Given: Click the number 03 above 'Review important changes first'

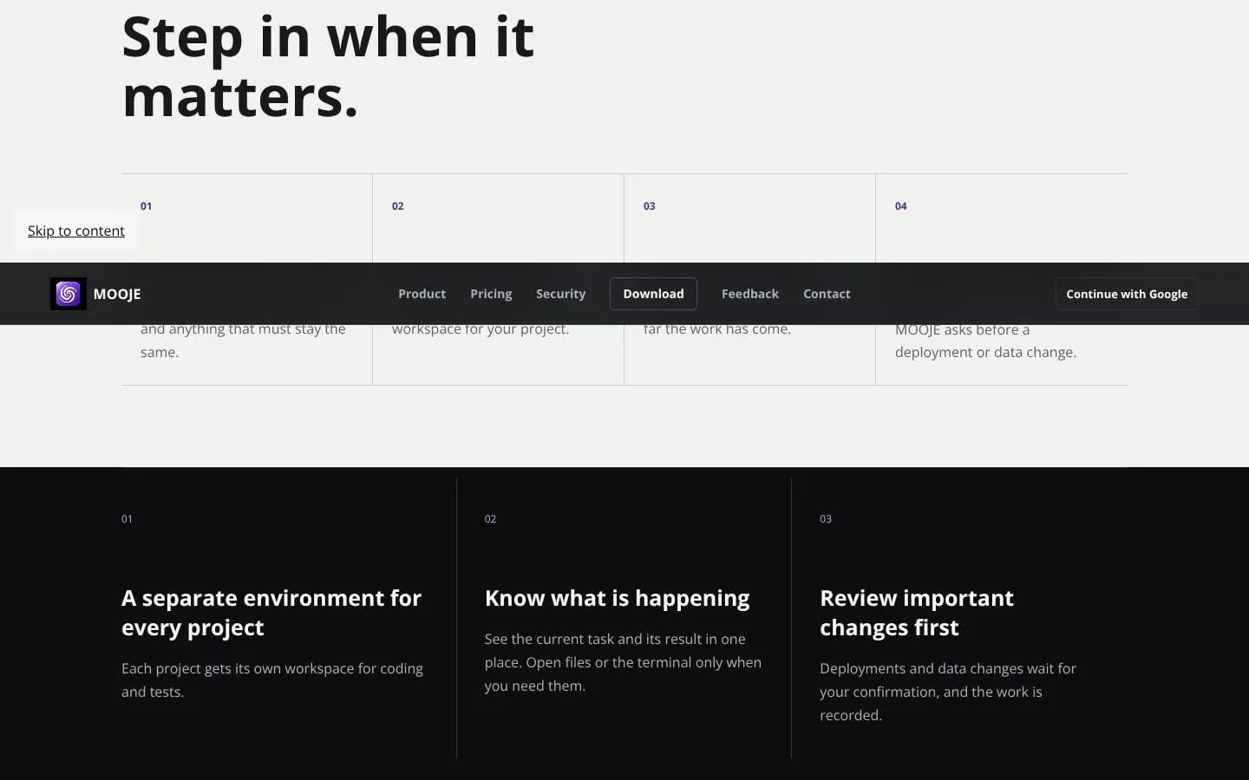Looking at the screenshot, I should pyautogui.click(x=826, y=519).
